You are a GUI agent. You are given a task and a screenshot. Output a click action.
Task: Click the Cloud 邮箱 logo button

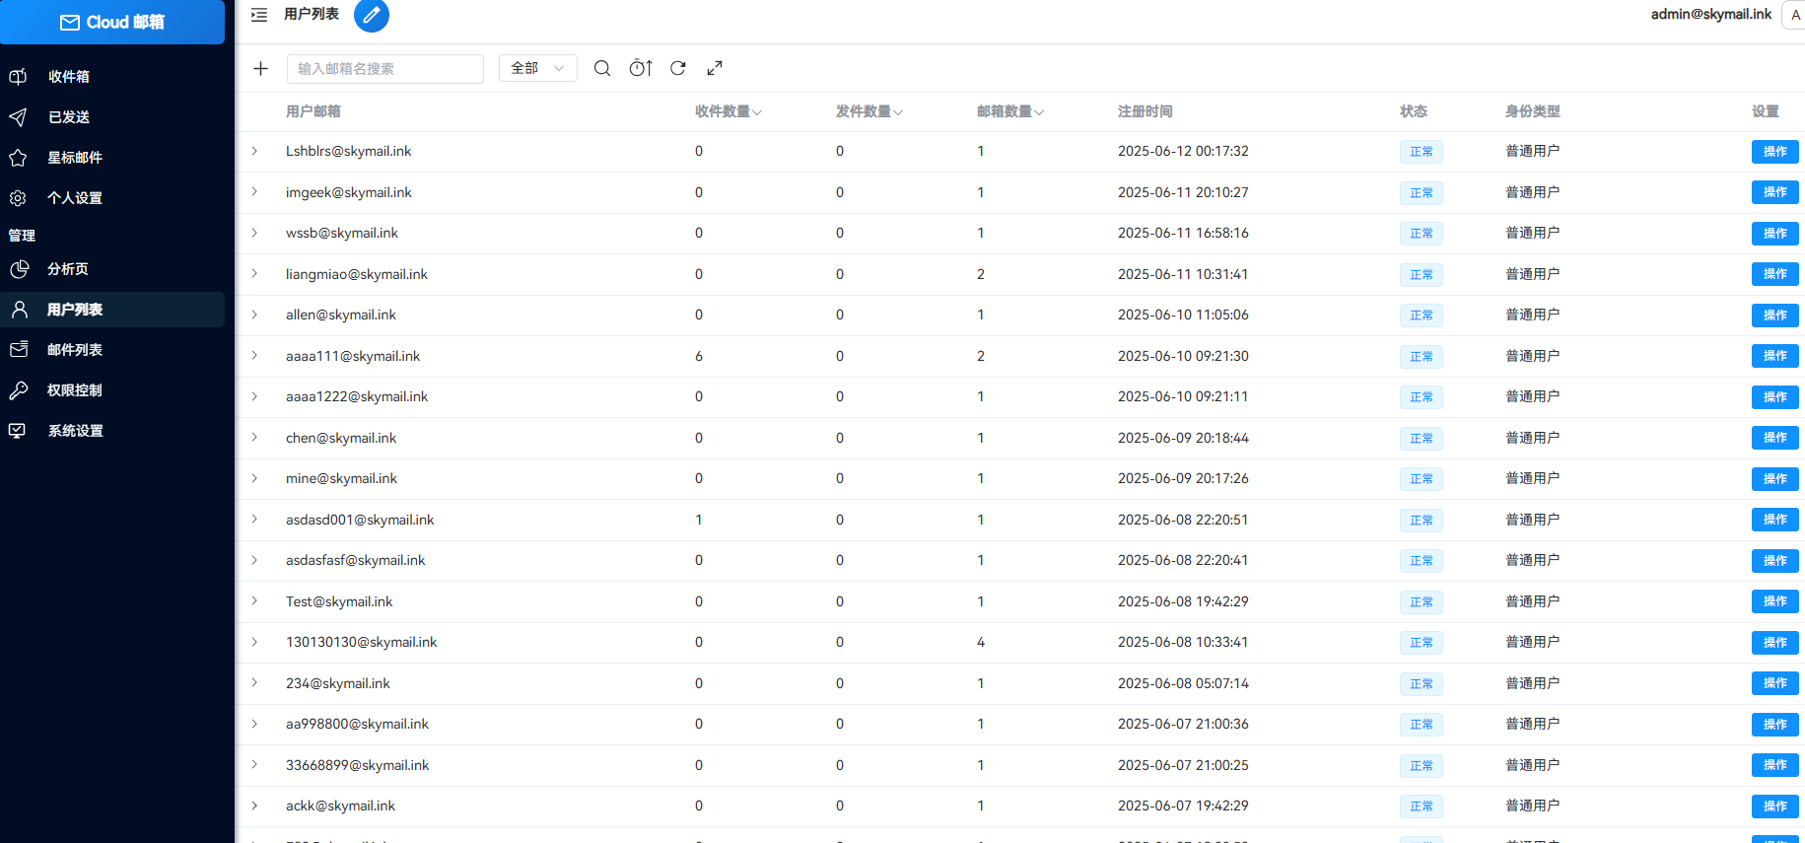112,22
